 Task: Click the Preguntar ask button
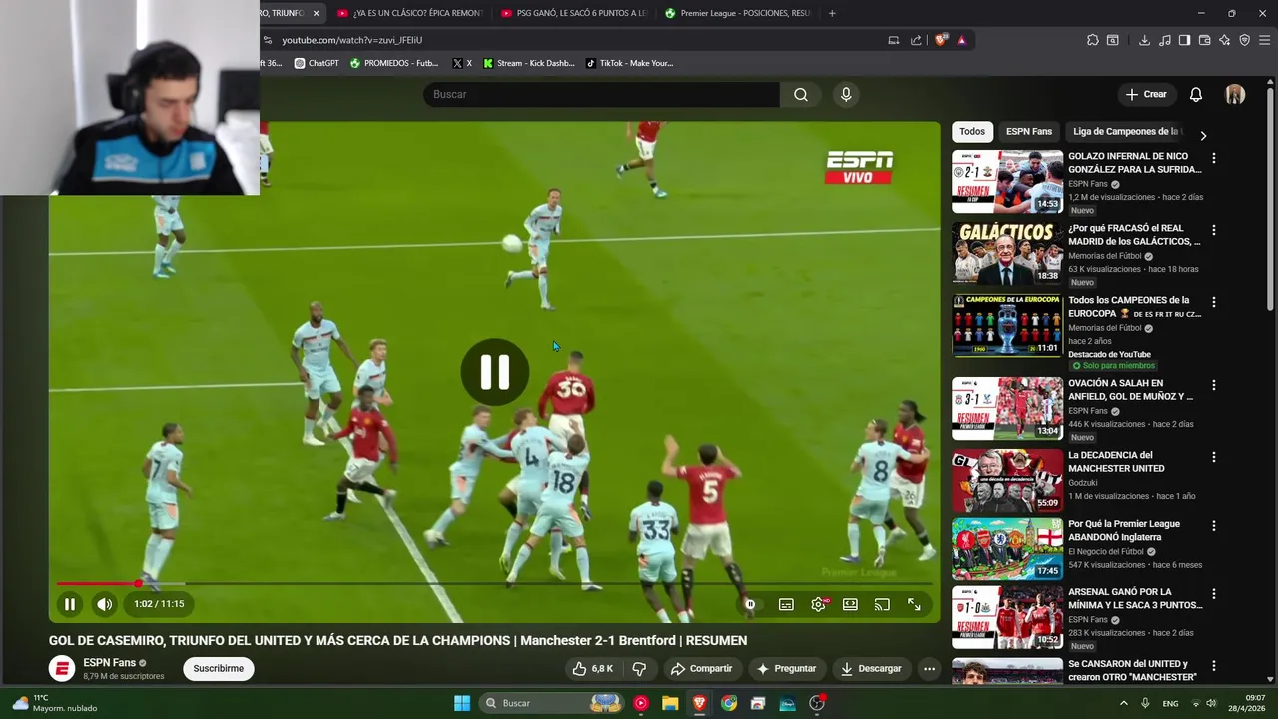[x=786, y=669]
